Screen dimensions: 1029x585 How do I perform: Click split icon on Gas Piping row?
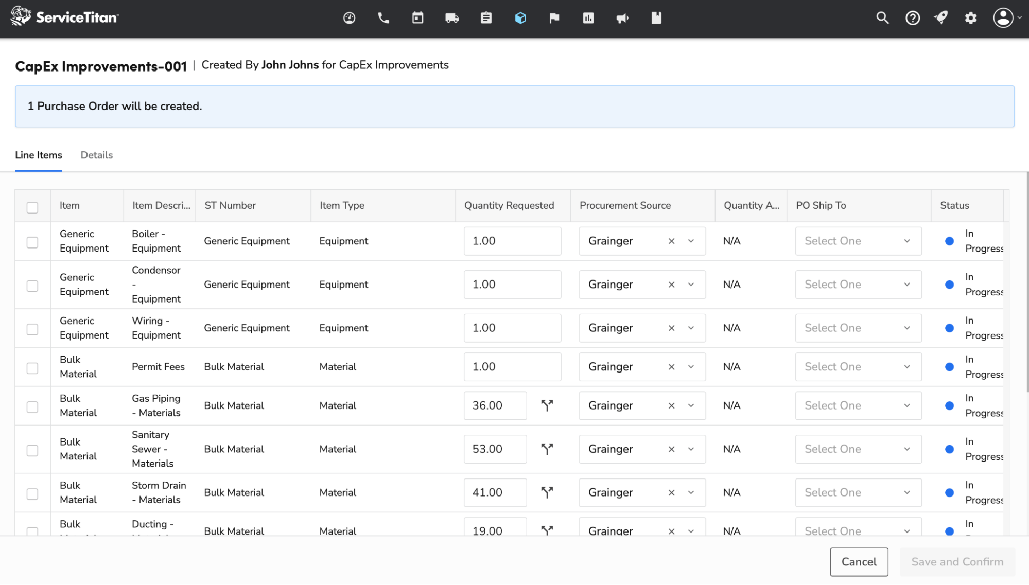(x=547, y=405)
